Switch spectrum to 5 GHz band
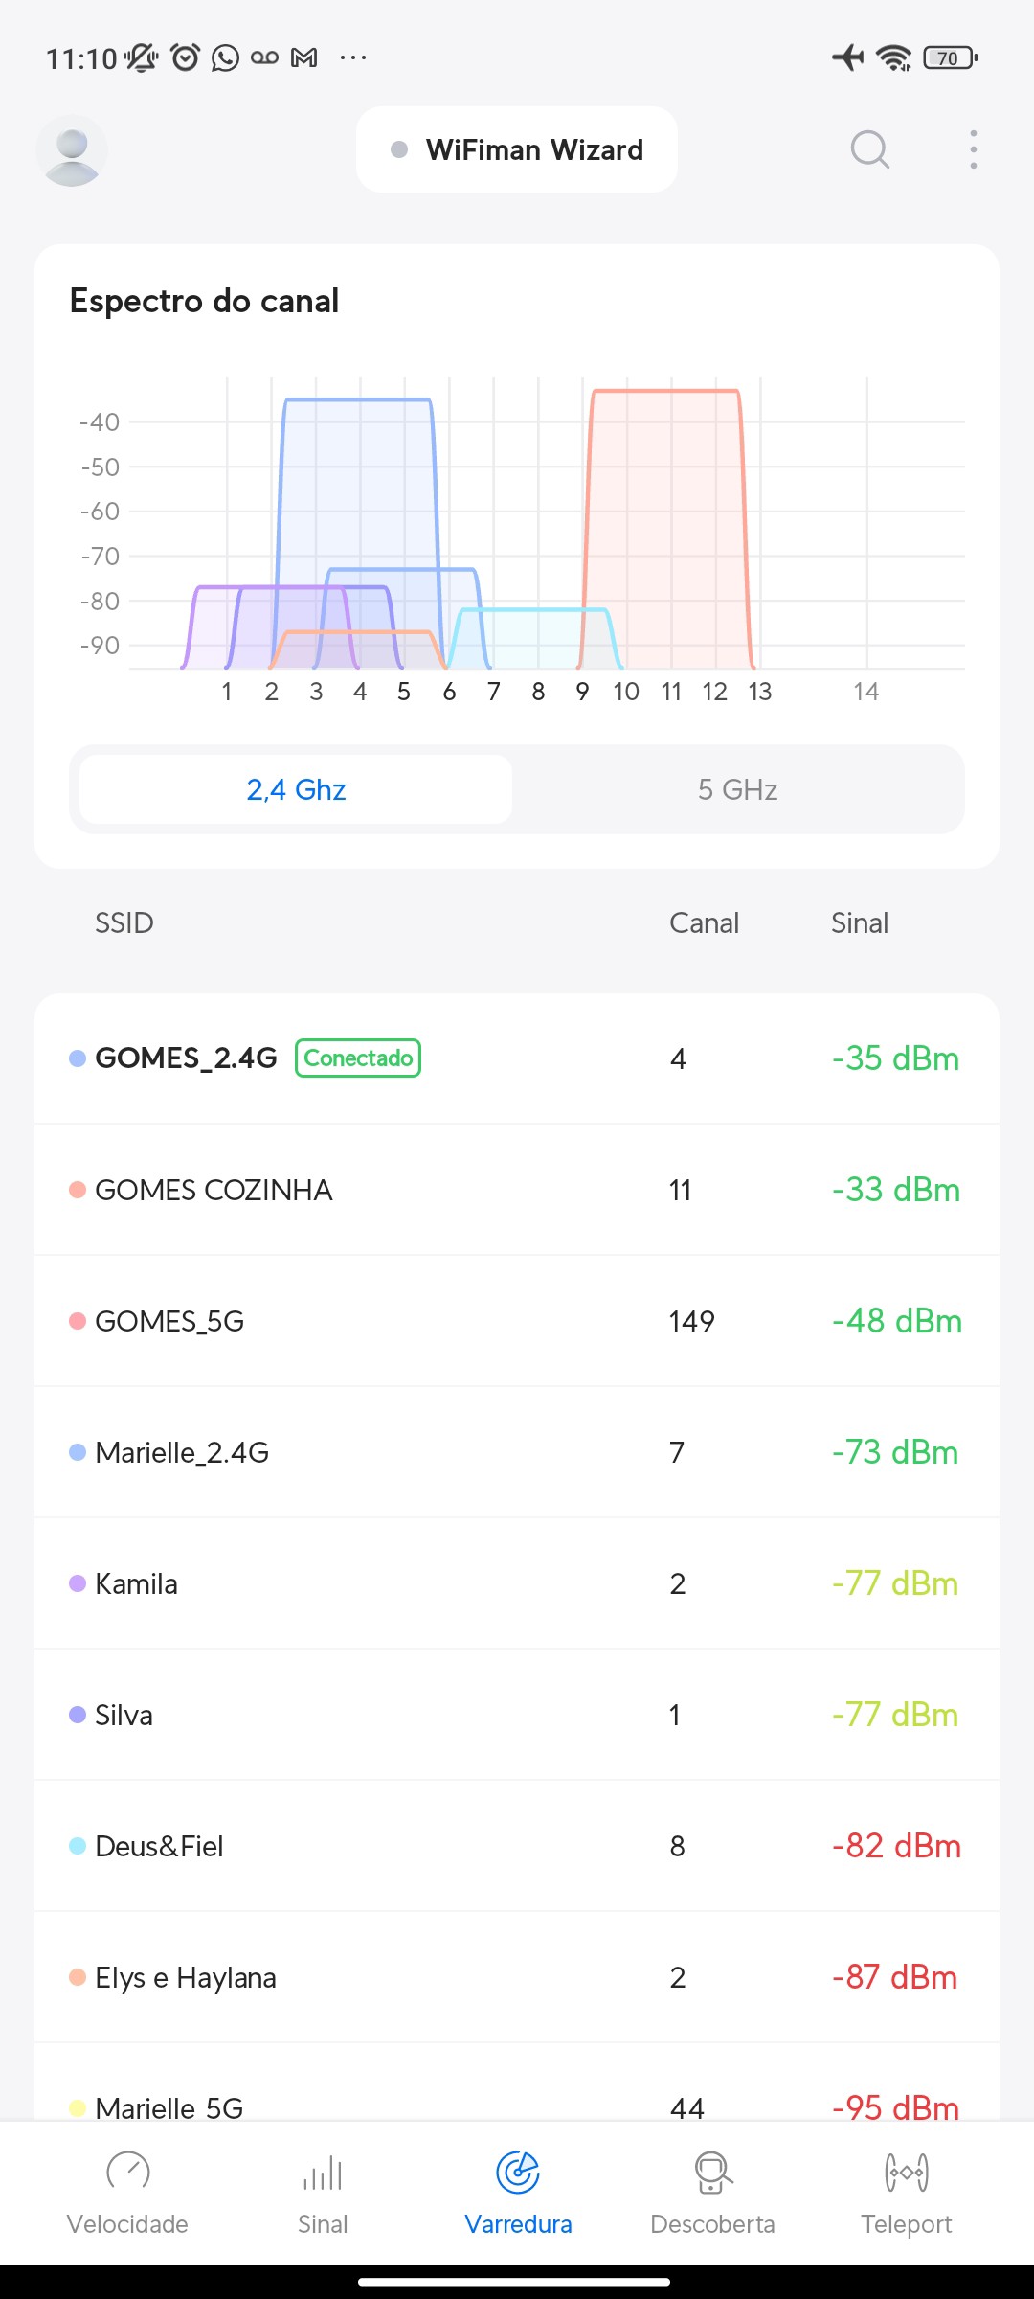Viewport: 1034px width, 2299px height. 737,789
